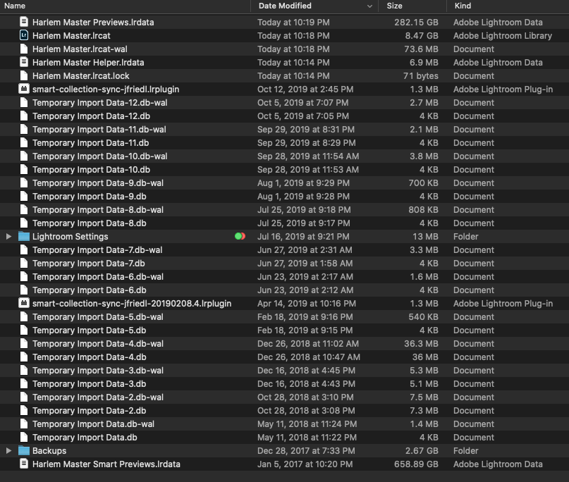Click the sort chevron on Date Modified

[x=367, y=6]
